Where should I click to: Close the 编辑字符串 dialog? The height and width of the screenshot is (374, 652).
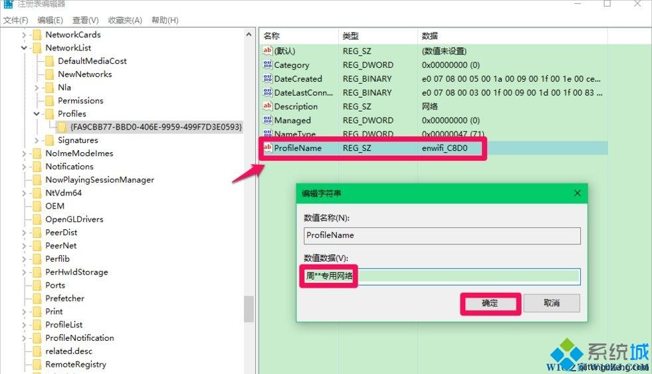577,193
